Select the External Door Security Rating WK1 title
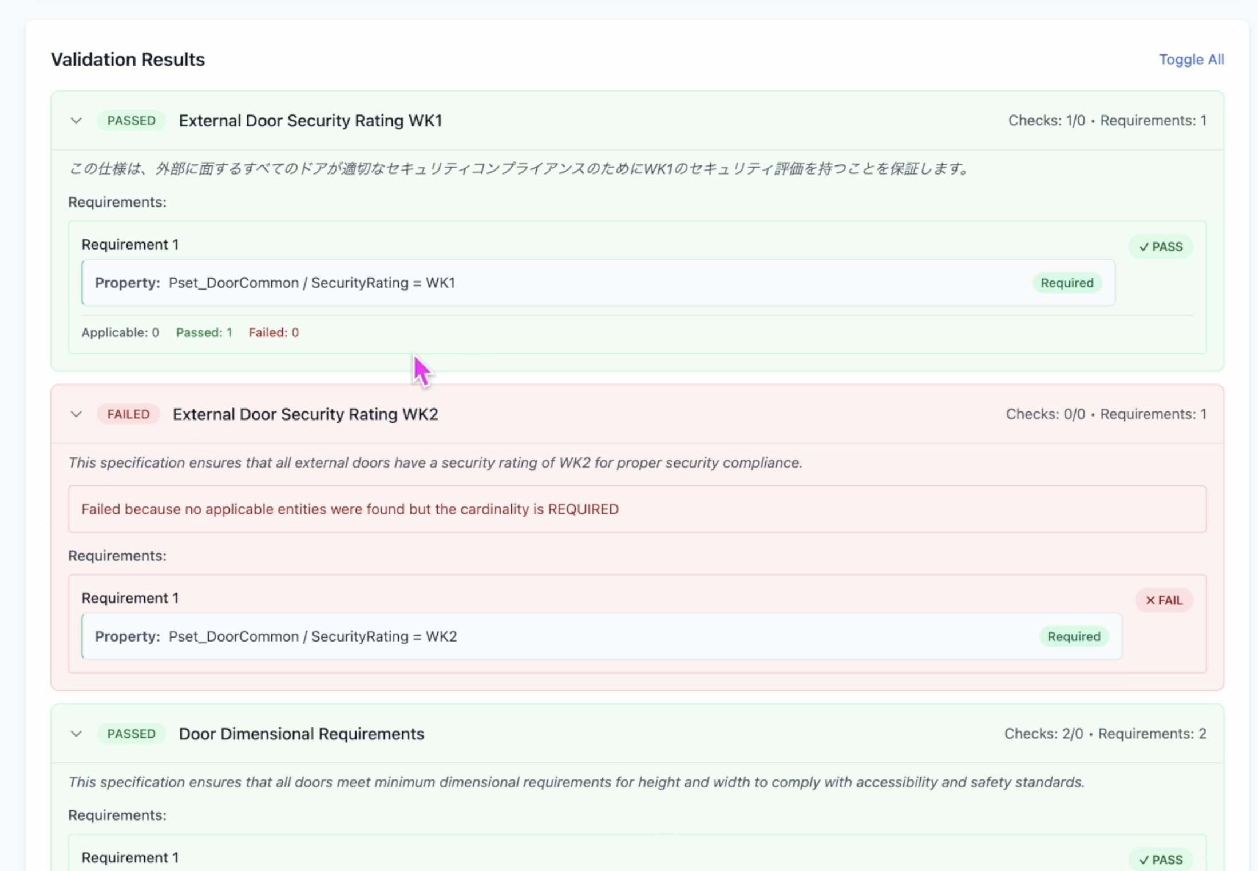The height and width of the screenshot is (871, 1258). (310, 121)
